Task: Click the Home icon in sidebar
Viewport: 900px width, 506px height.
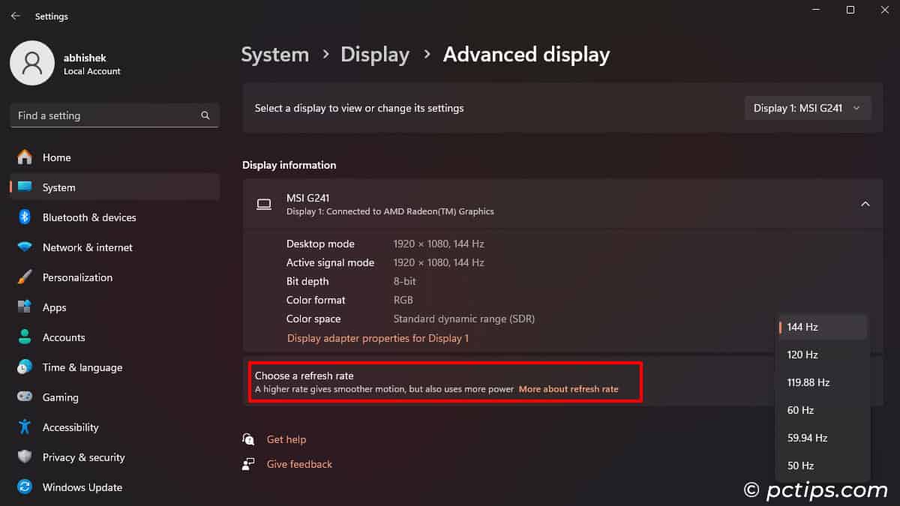Action: (25, 157)
